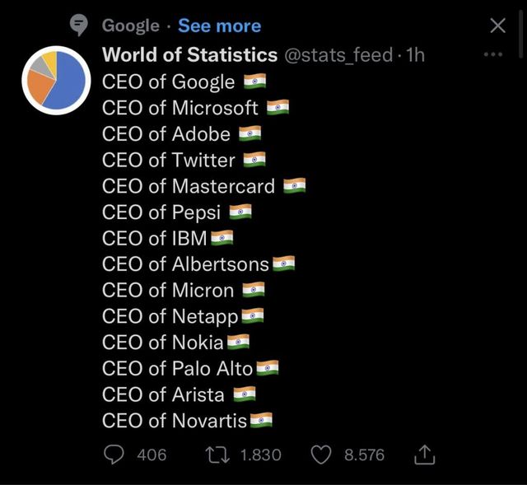The image size is (527, 485).
Task: Click the "CEO of Microsoft" tweet line
Action: point(180,108)
